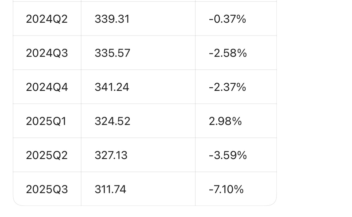352x217 pixels.
Task: Click the 2024Q2 quarter cell
Action: point(47,19)
